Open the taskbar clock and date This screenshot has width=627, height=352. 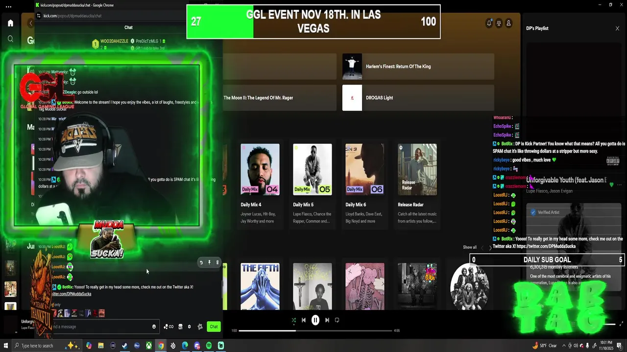[606, 346]
